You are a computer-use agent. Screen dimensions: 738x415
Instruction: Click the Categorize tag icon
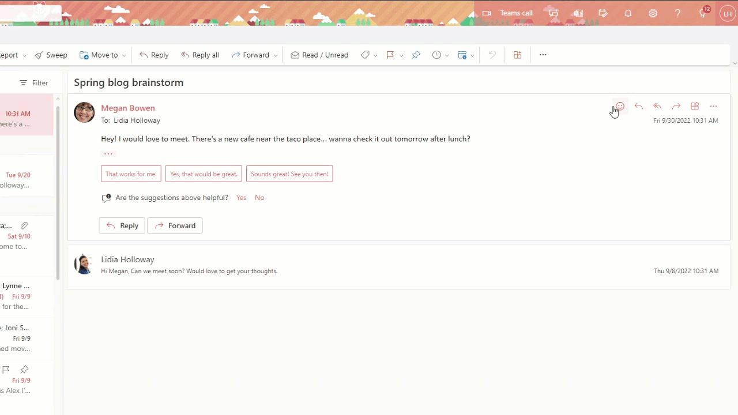365,55
